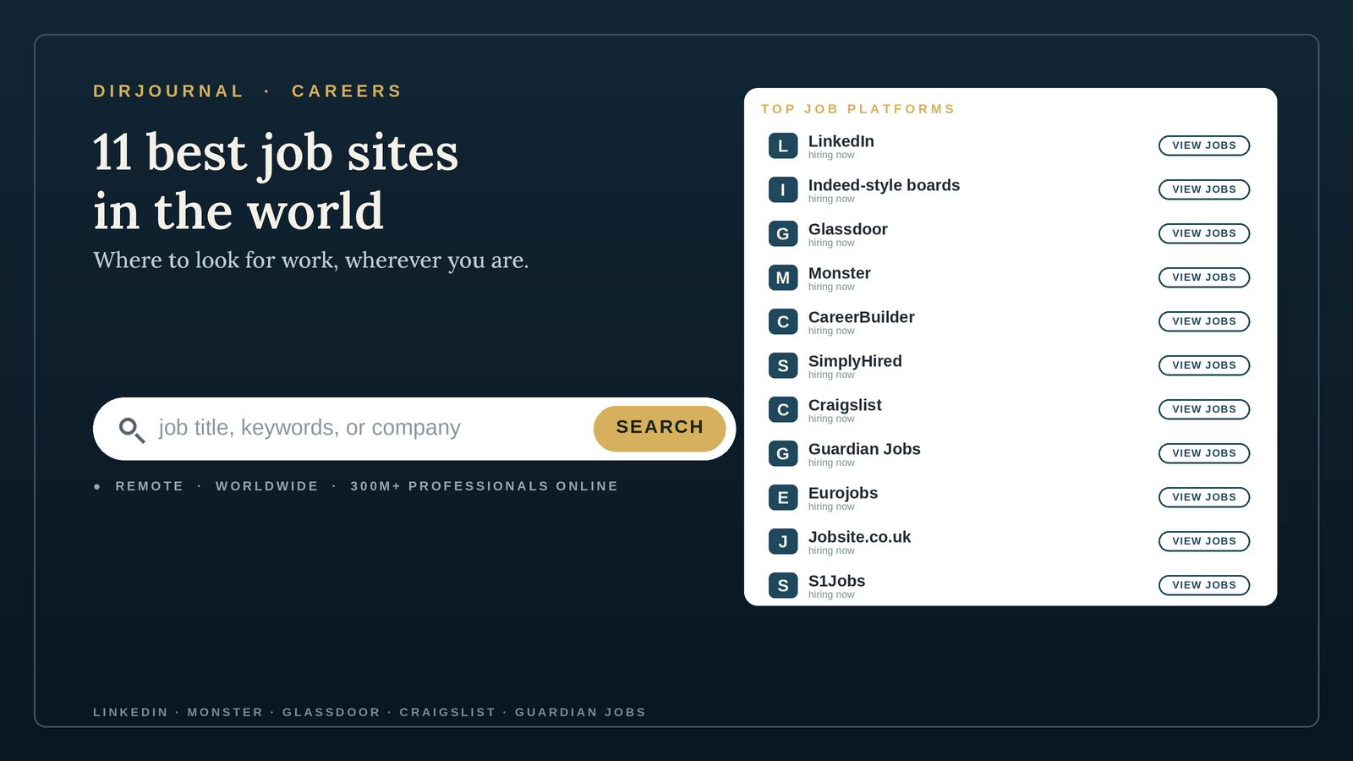
Task: Select the Guardian Jobs platform name
Action: coord(864,449)
